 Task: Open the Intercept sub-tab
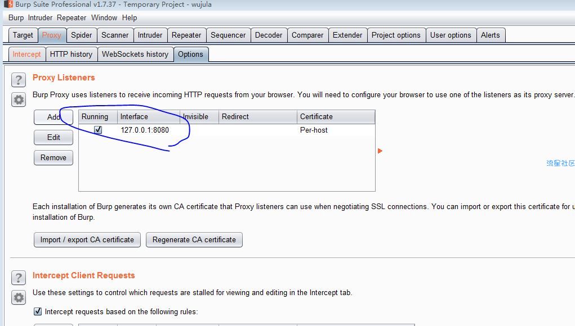tap(27, 54)
